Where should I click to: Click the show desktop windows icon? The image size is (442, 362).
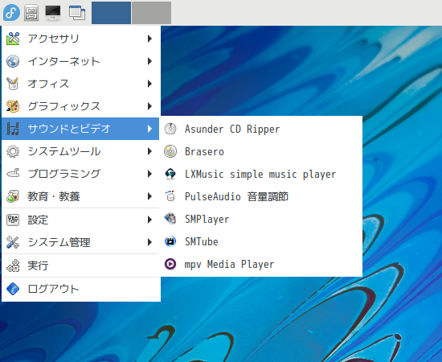pos(77,13)
